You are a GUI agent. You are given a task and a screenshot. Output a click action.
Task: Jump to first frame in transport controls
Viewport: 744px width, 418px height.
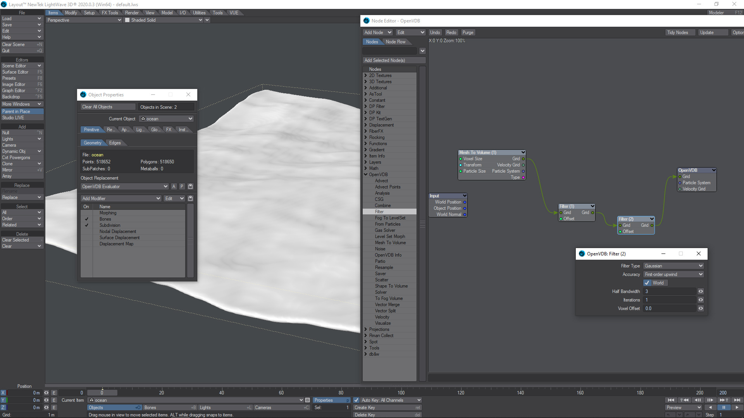(x=671, y=400)
